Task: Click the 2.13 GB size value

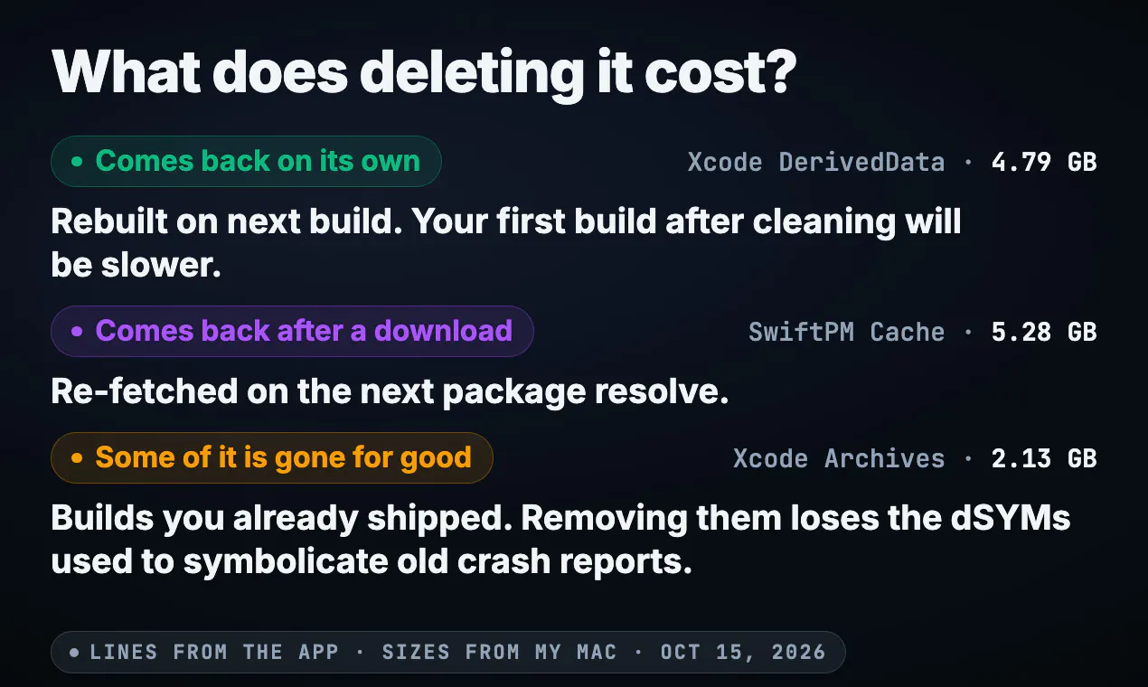Action: coord(1044,459)
